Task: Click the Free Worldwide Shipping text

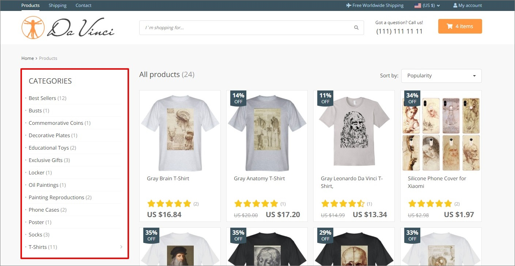Action: point(378,5)
